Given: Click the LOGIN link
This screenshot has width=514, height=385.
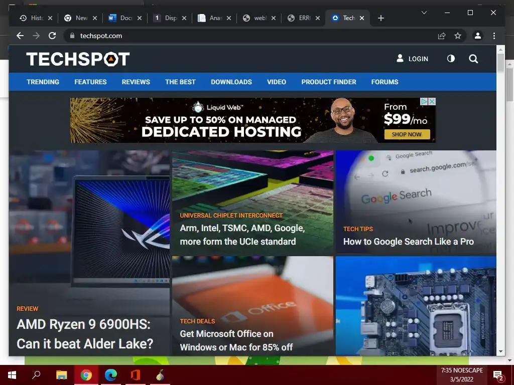Looking at the screenshot, I should (413, 59).
